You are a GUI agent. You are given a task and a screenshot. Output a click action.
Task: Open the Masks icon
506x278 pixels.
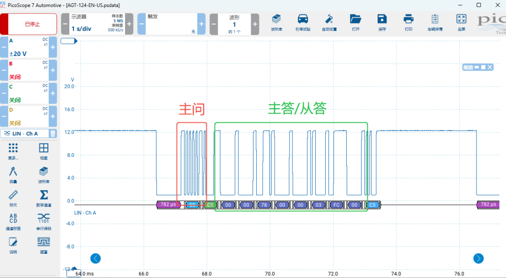click(x=44, y=245)
